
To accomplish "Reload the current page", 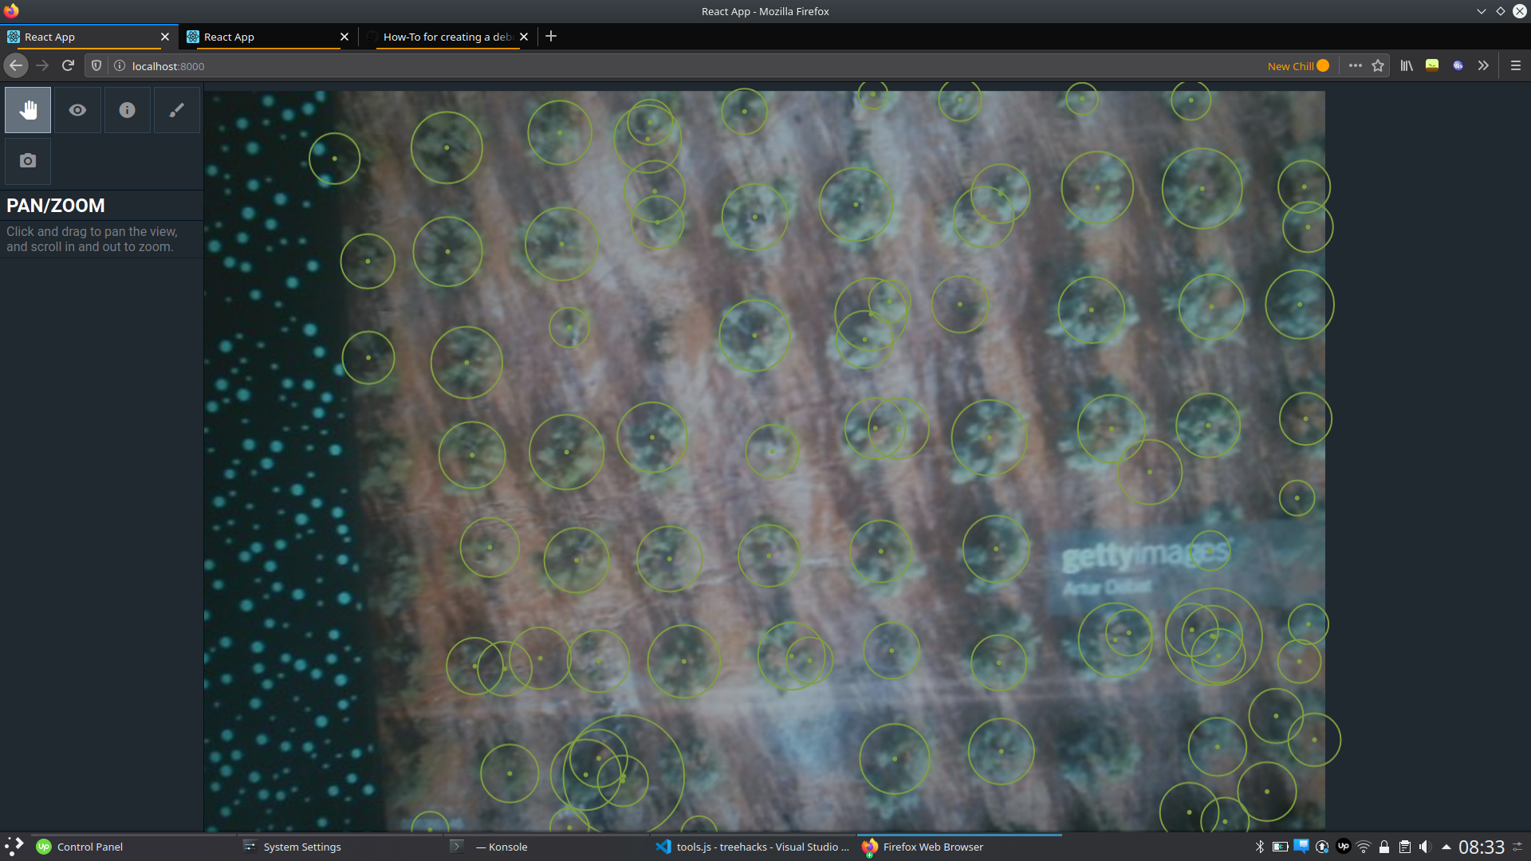I will click(68, 65).
